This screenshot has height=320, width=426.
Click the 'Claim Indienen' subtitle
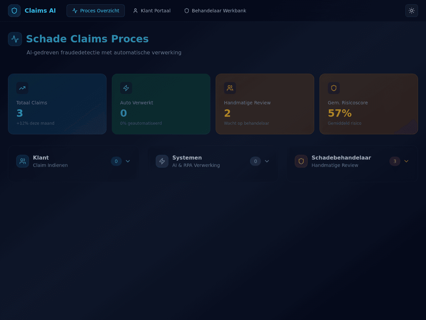tap(50, 165)
